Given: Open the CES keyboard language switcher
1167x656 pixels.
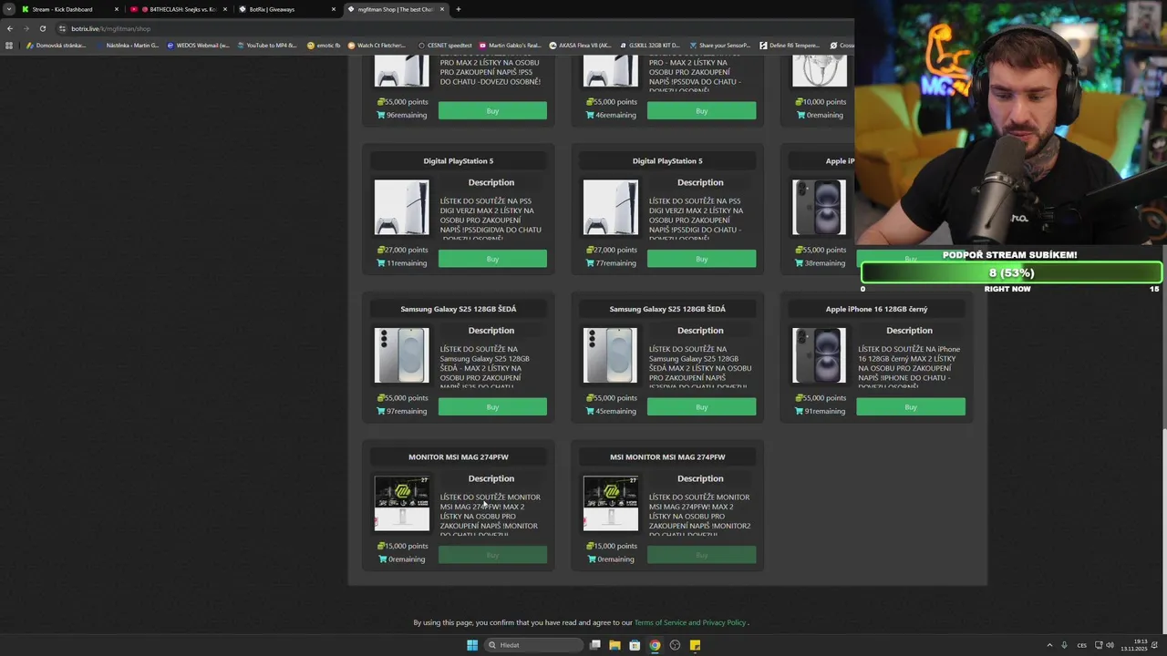Looking at the screenshot, I should click(1082, 645).
